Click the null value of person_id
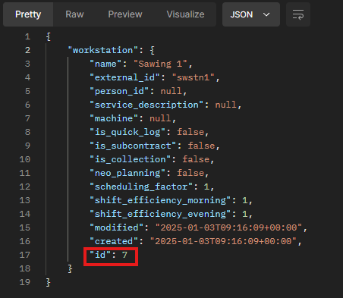Viewport: 343px width, 298px height. click(x=171, y=91)
